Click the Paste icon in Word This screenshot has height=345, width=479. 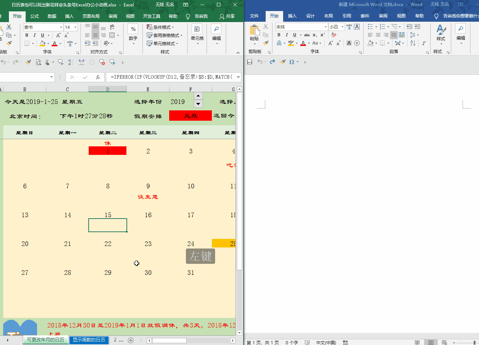coord(254,30)
